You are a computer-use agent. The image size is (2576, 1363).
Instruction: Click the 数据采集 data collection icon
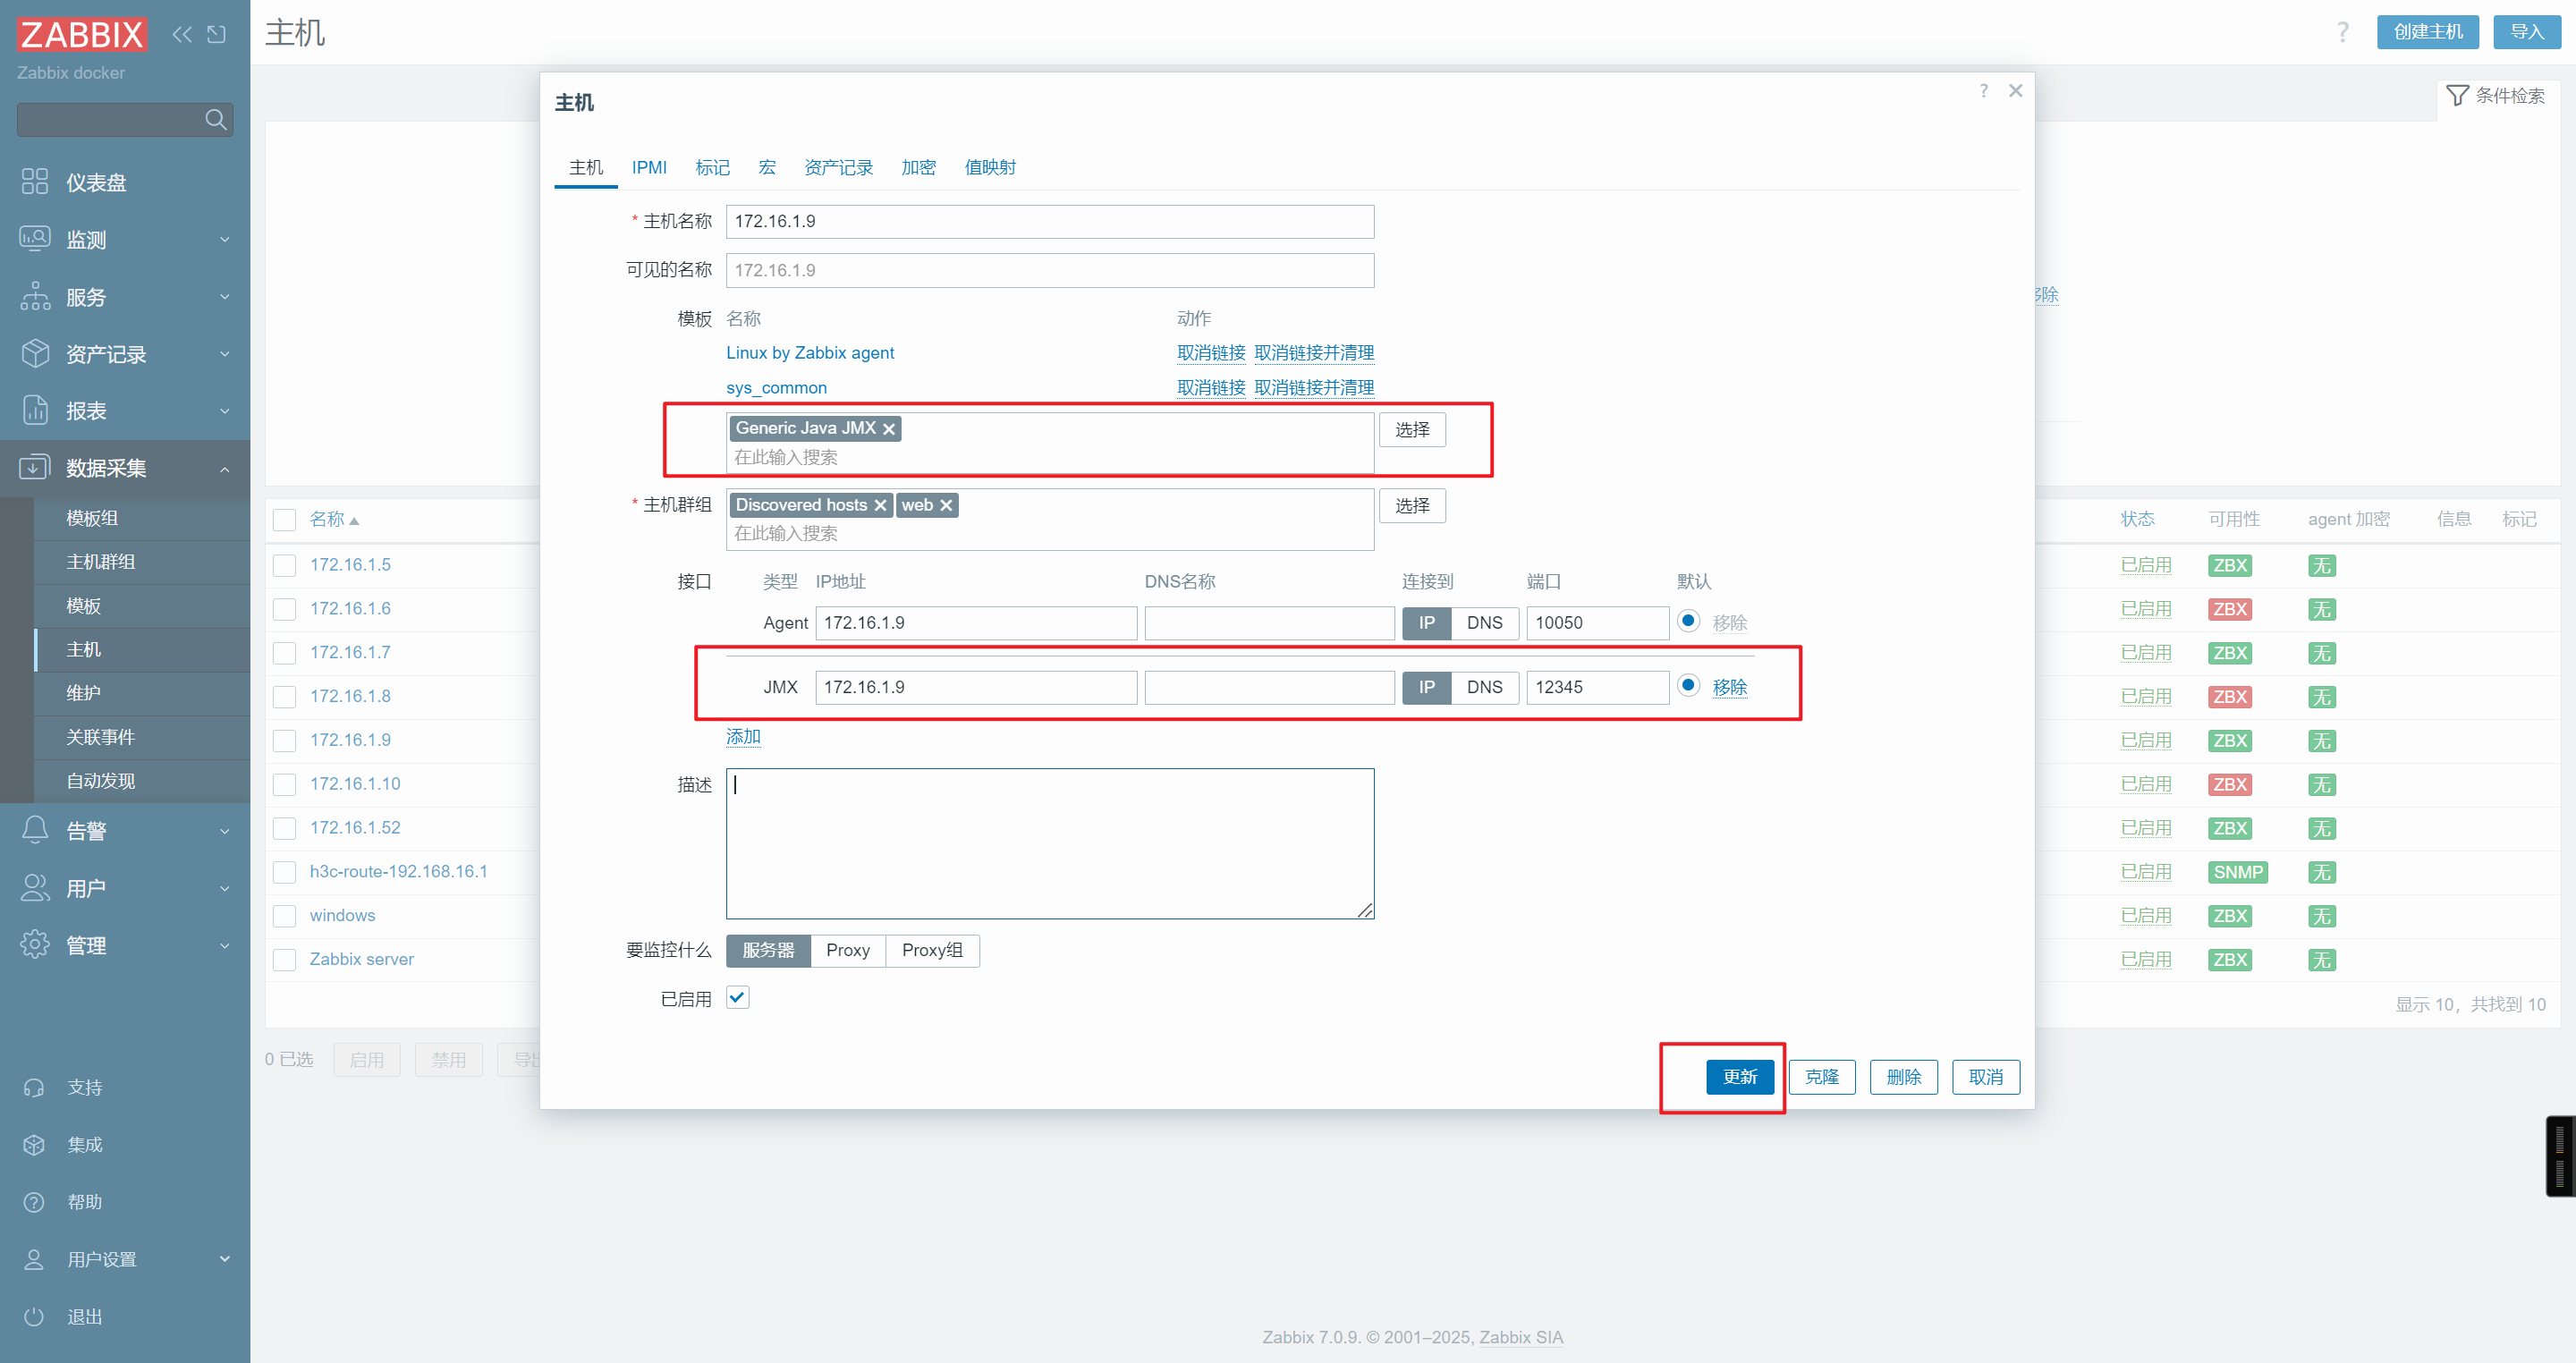tap(35, 467)
